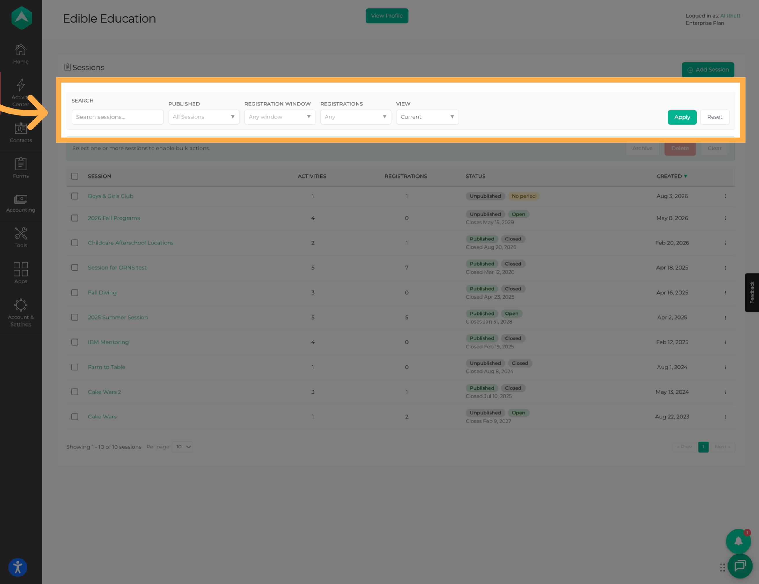Open the notifications bell
Screen dimensions: 759x584
coord(738,541)
